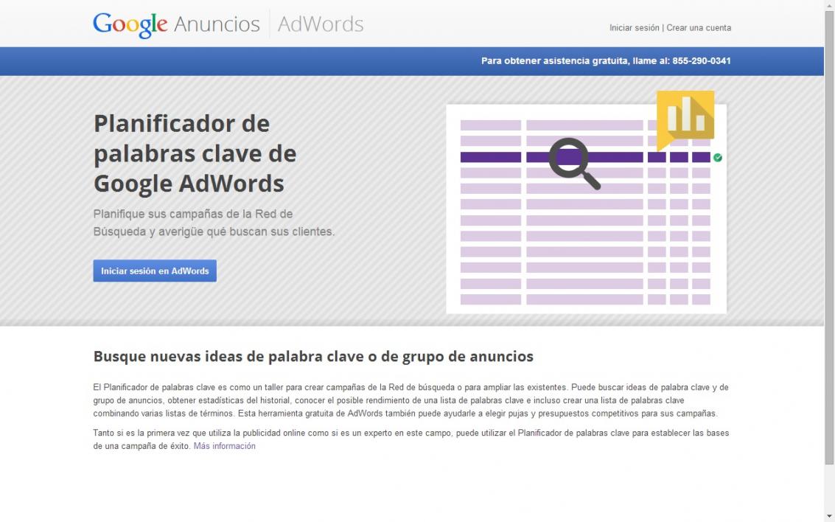Click the green checkmark beside the highlighted row
The width and height of the screenshot is (835, 522).
pos(718,158)
